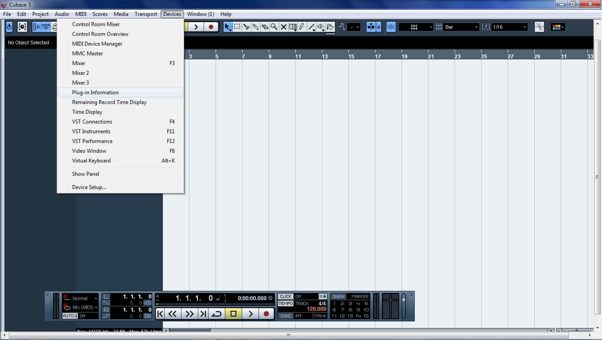This screenshot has height=340, width=602.
Task: Select Show Panel menu entry
Action: pos(120,174)
